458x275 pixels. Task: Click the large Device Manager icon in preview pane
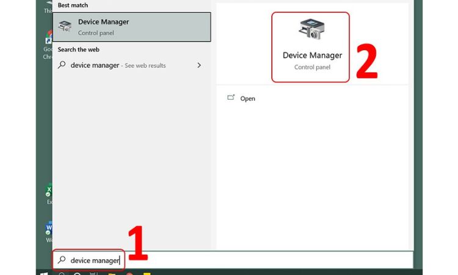click(311, 29)
